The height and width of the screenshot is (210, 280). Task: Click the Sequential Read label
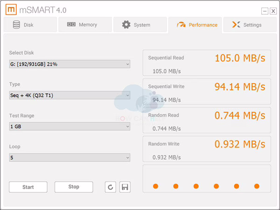click(166, 58)
